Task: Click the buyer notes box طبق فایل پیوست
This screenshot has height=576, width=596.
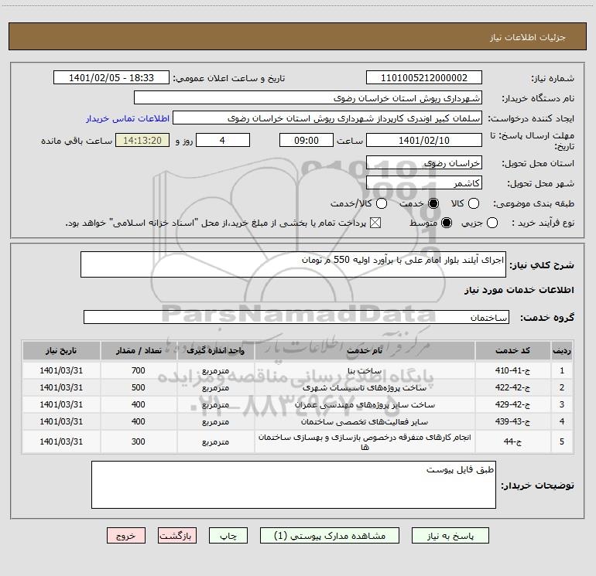Action: [293, 485]
